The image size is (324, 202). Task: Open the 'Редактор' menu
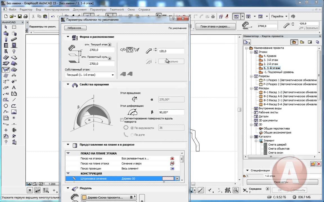click(x=26, y=10)
